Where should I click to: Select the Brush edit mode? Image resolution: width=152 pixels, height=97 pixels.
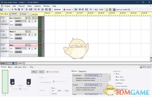click(24, 14)
